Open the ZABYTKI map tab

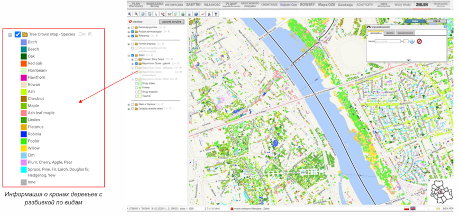point(193,4)
